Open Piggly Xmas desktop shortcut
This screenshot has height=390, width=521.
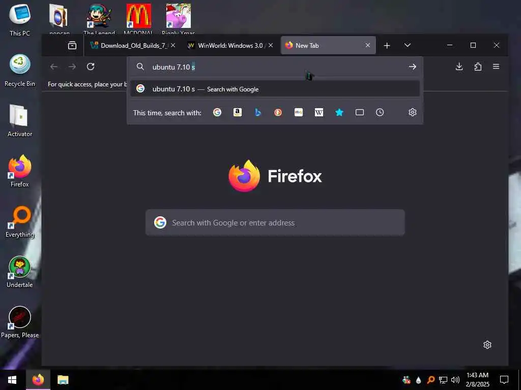[179, 19]
